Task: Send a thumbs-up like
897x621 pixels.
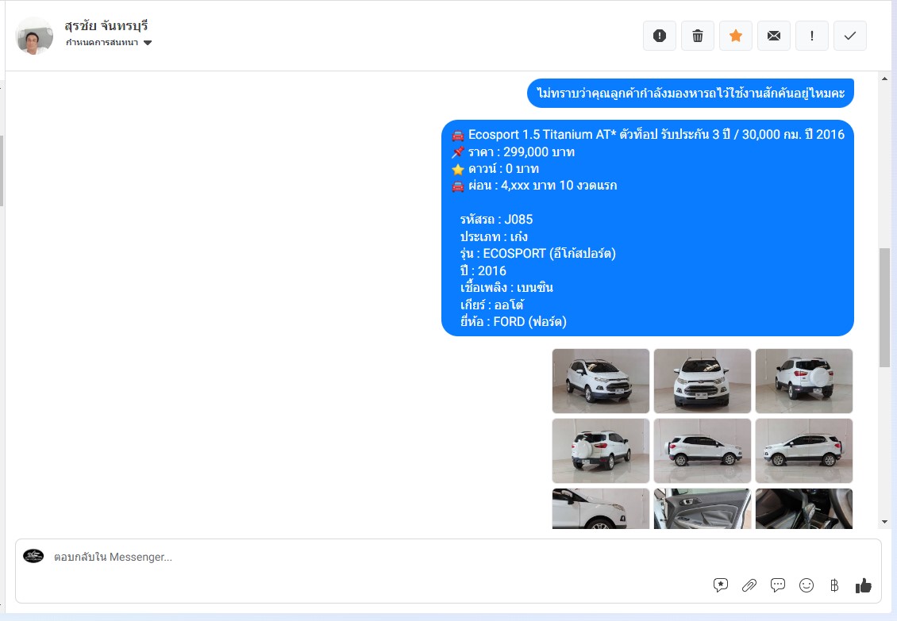Action: pos(863,585)
